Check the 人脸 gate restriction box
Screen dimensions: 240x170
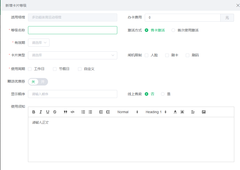[146, 55]
